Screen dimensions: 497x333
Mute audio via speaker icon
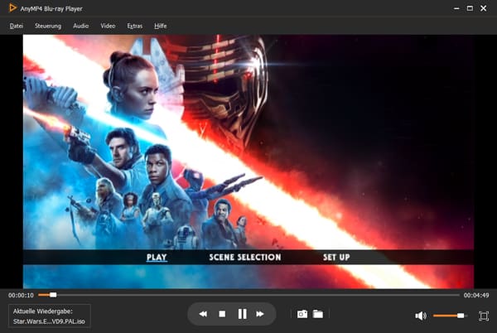[x=421, y=316]
